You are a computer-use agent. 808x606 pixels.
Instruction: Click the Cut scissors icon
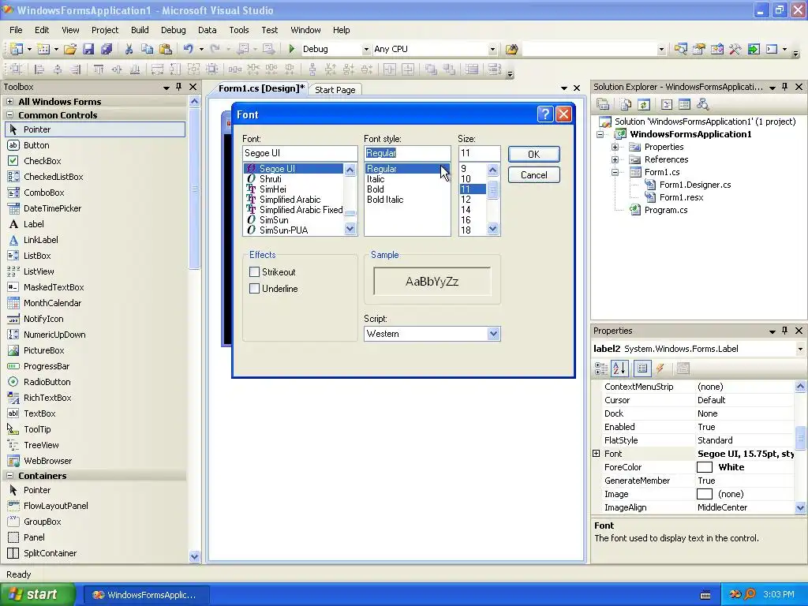[x=129, y=49]
